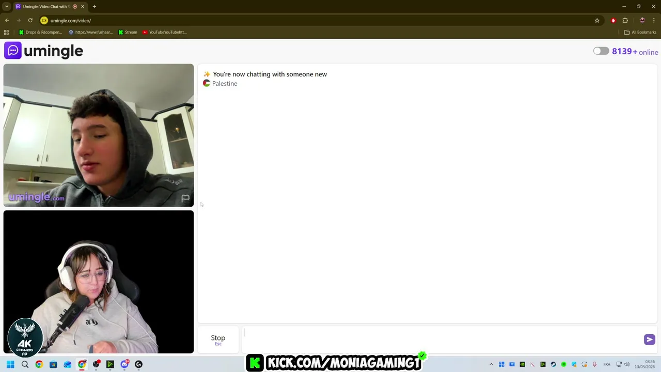661x372 pixels.
Task: Launch Microsoft Store from the taskbar
Action: coord(53,364)
